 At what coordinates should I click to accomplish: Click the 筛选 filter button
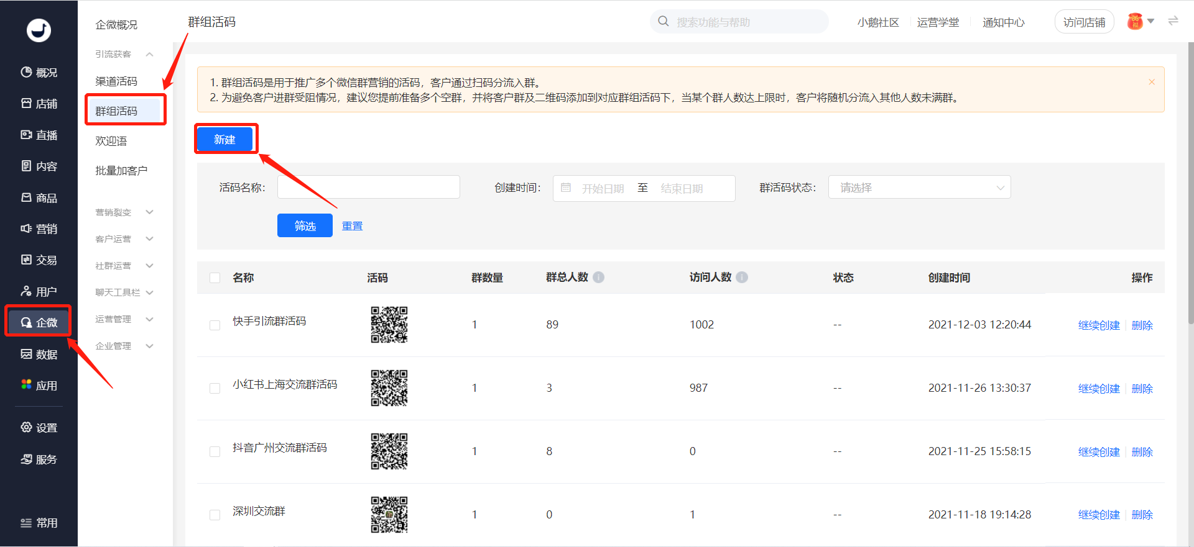point(305,225)
